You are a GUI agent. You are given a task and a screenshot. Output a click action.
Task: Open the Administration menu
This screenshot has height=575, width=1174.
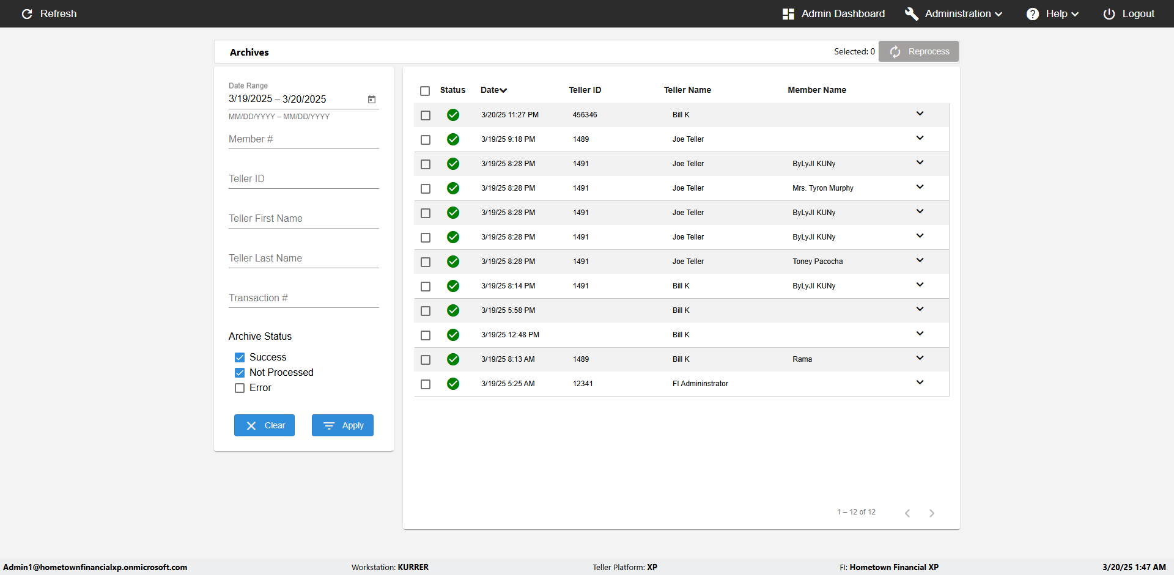coord(957,14)
